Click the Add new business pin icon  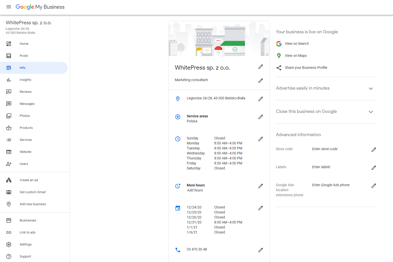pyautogui.click(x=9, y=204)
